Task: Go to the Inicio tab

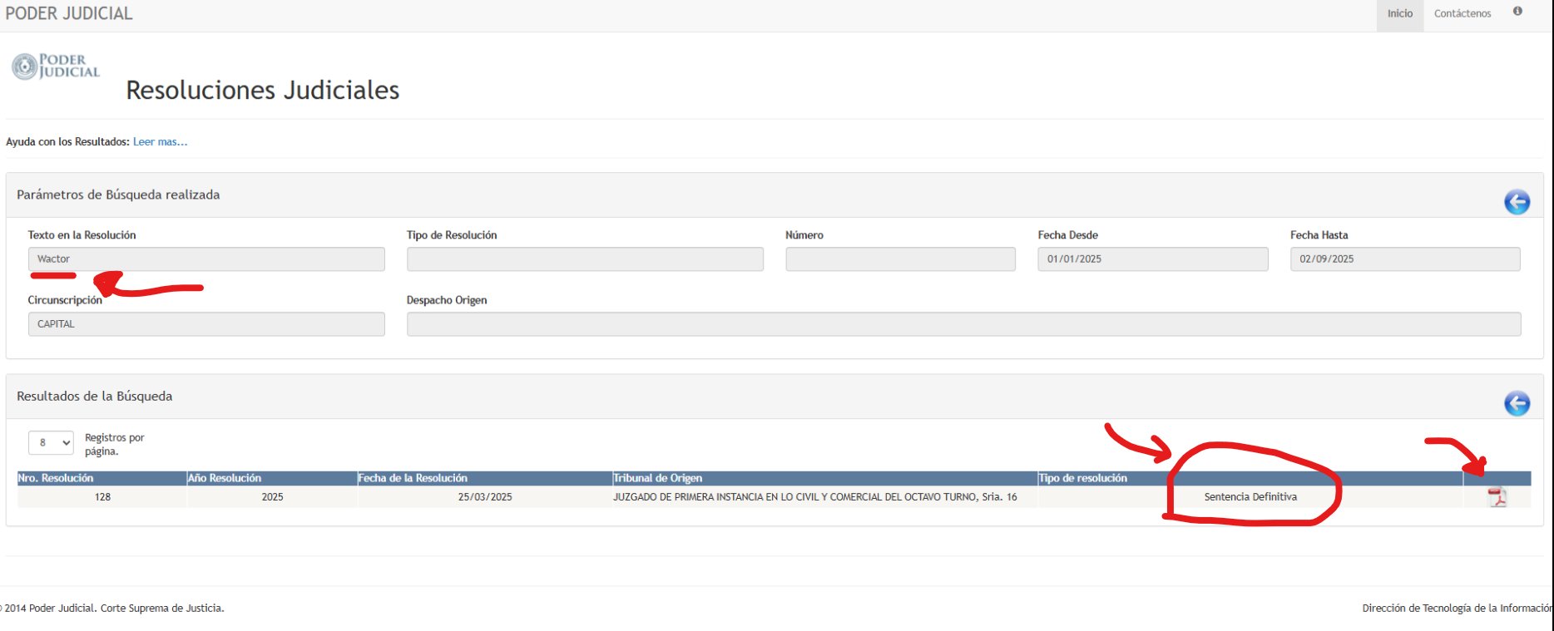Action: pos(1399,14)
